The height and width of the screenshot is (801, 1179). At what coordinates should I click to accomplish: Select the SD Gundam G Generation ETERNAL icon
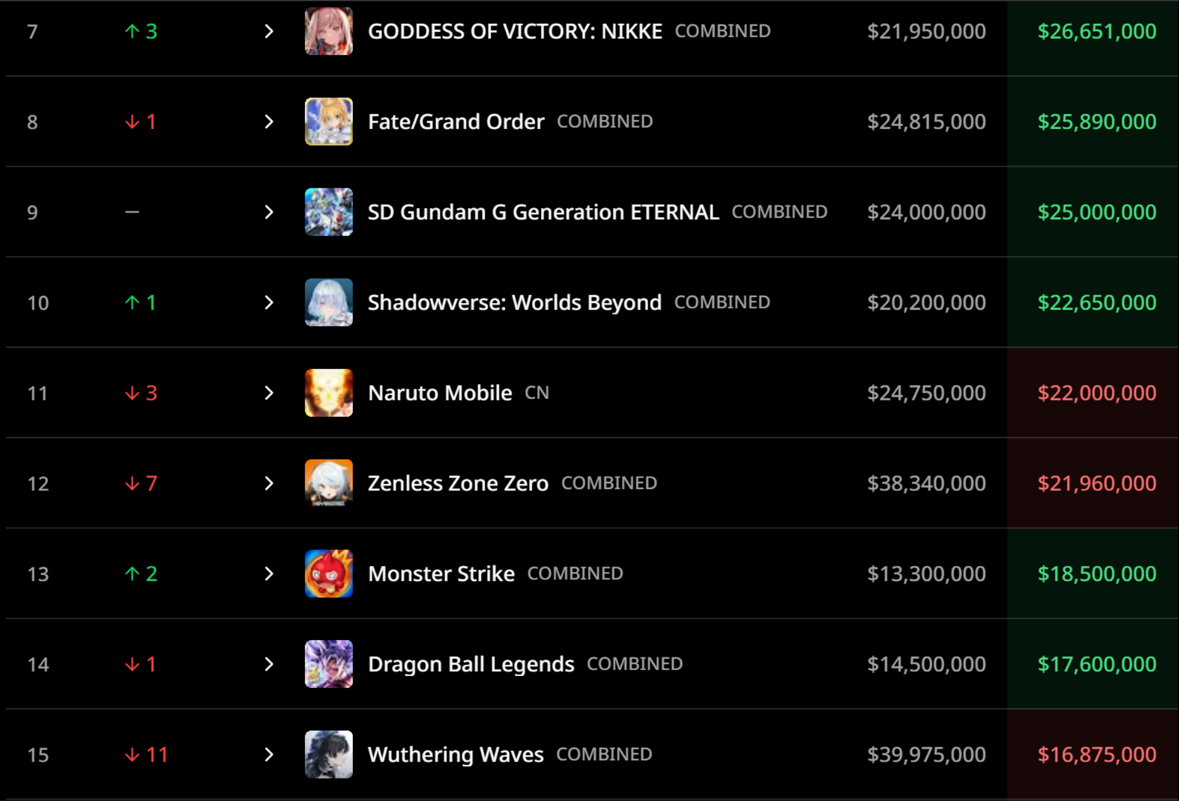pos(329,212)
